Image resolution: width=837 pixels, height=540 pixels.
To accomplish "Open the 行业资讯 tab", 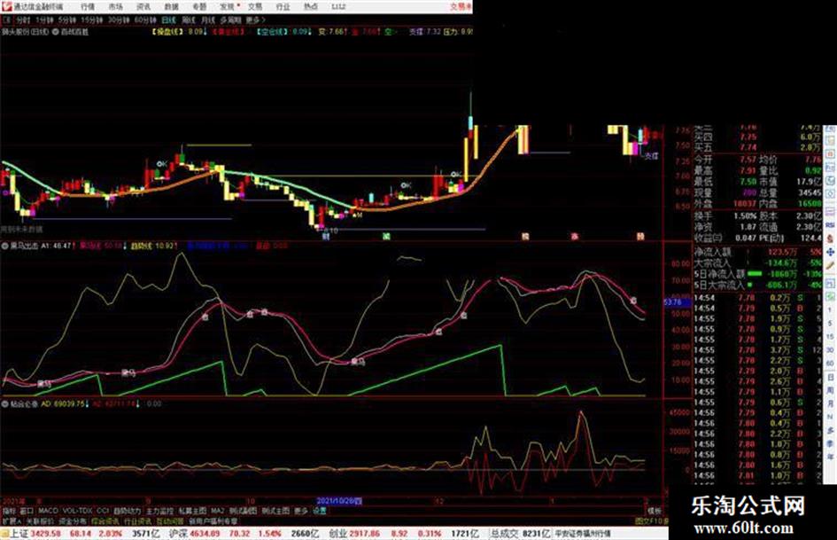I will click(137, 520).
